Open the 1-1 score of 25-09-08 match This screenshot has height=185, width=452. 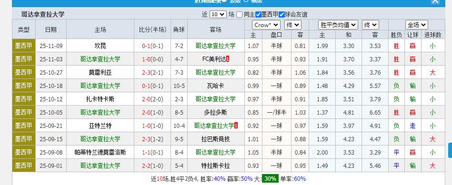coord(146,153)
